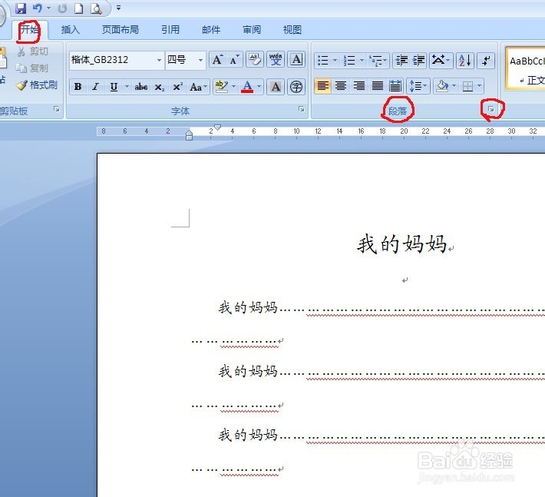Screen dimensions: 545x497
Task: Align text left
Action: coord(323,85)
